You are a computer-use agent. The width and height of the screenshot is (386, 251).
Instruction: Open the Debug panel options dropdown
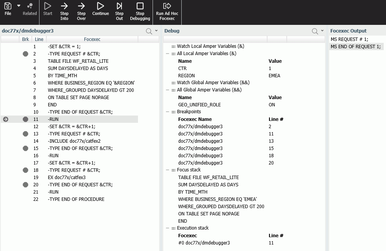click(322, 31)
